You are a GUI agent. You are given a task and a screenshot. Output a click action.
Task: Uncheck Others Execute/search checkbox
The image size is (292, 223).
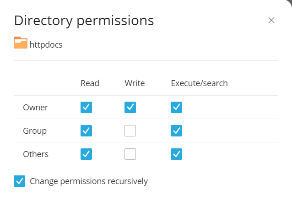click(x=176, y=154)
